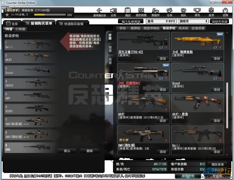Open the missions (任务) icon

[169, 11]
